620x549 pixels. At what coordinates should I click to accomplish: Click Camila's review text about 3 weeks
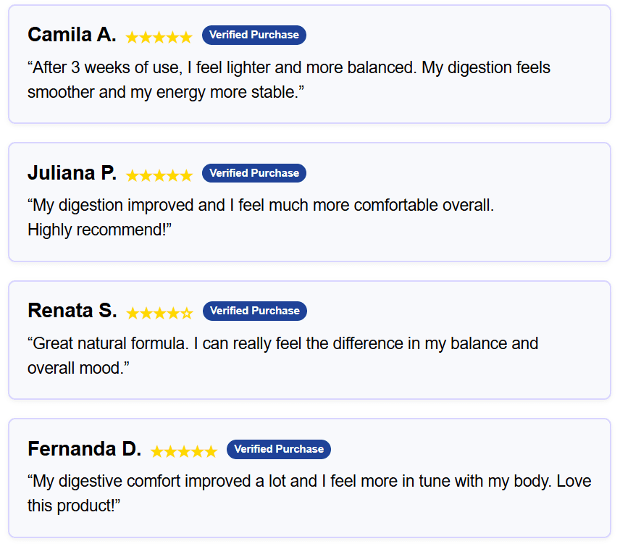coord(289,80)
